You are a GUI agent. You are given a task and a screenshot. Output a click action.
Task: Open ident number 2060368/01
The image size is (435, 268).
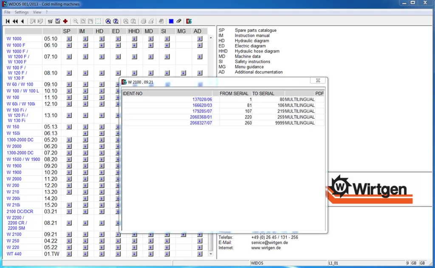[201, 117]
